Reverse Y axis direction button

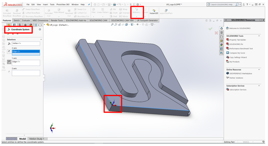tap(9, 62)
